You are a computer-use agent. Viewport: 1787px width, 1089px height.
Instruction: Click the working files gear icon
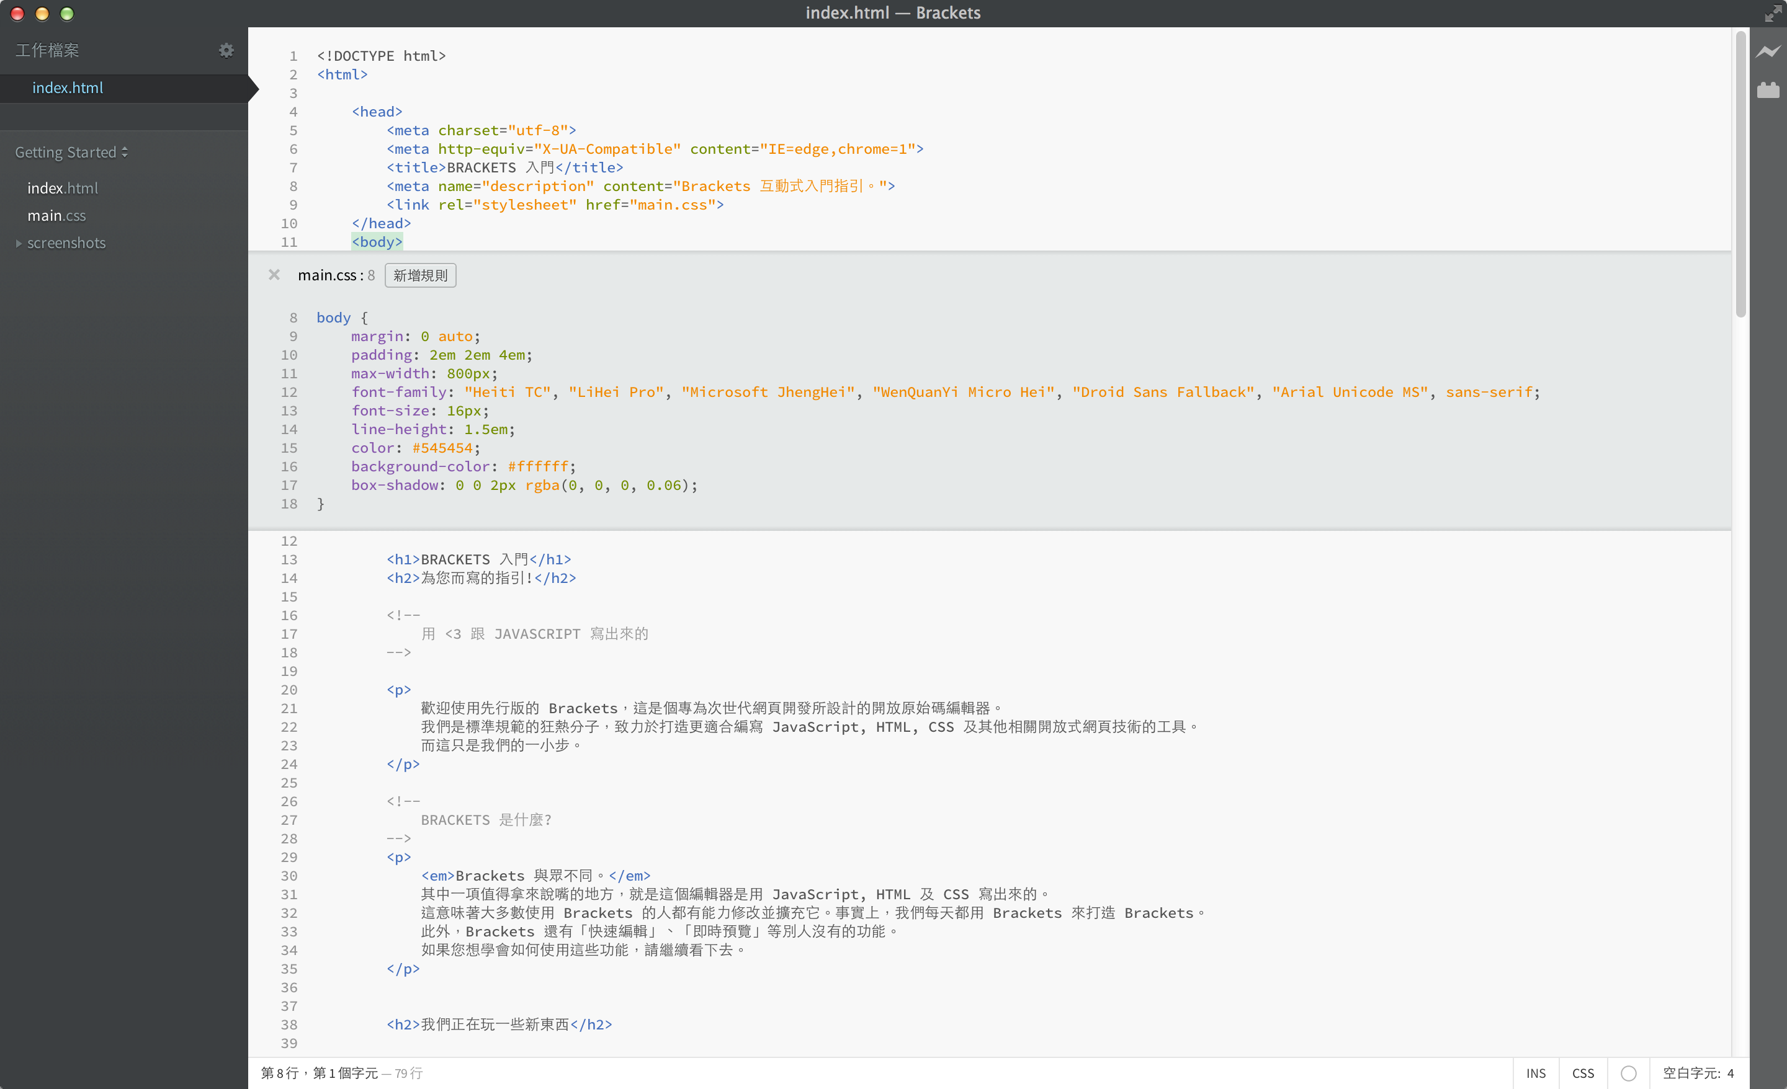(x=226, y=50)
